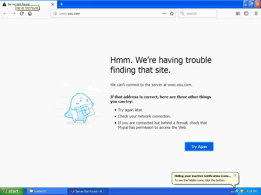The height and width of the screenshot is (195, 261).
Task: Select Server Not Found taskbar entry
Action: (88, 191)
